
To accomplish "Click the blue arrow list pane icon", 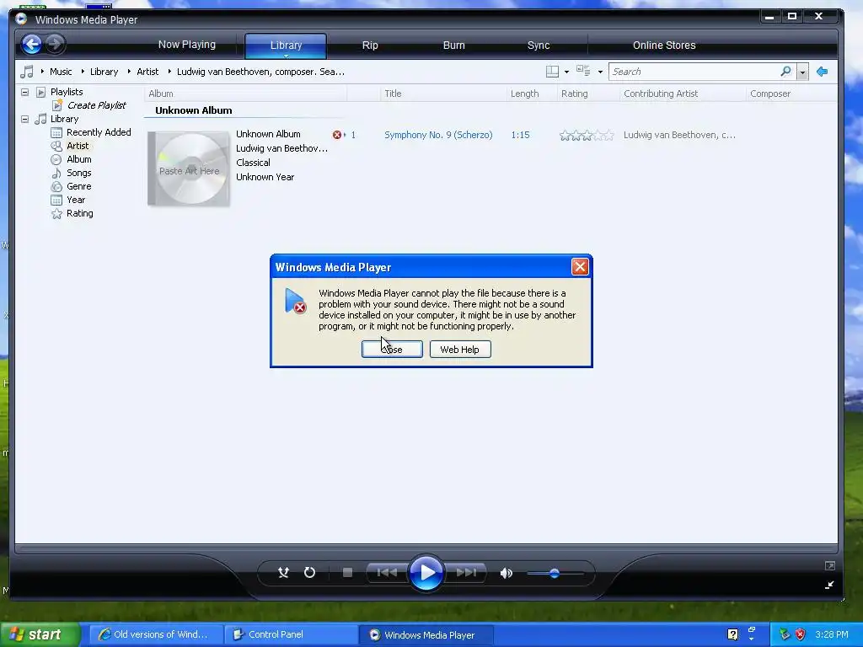I will (822, 72).
